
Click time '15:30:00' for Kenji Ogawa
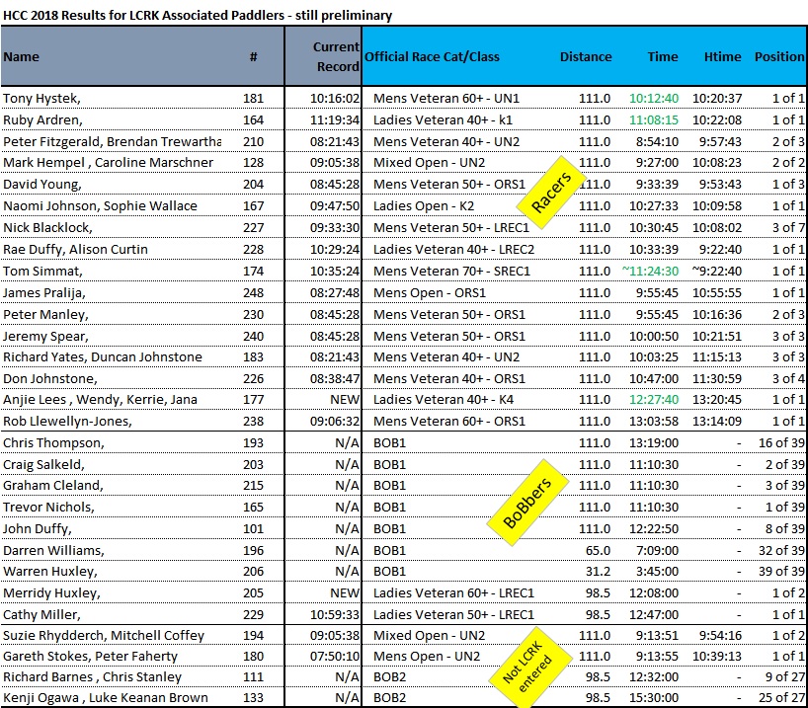point(654,698)
